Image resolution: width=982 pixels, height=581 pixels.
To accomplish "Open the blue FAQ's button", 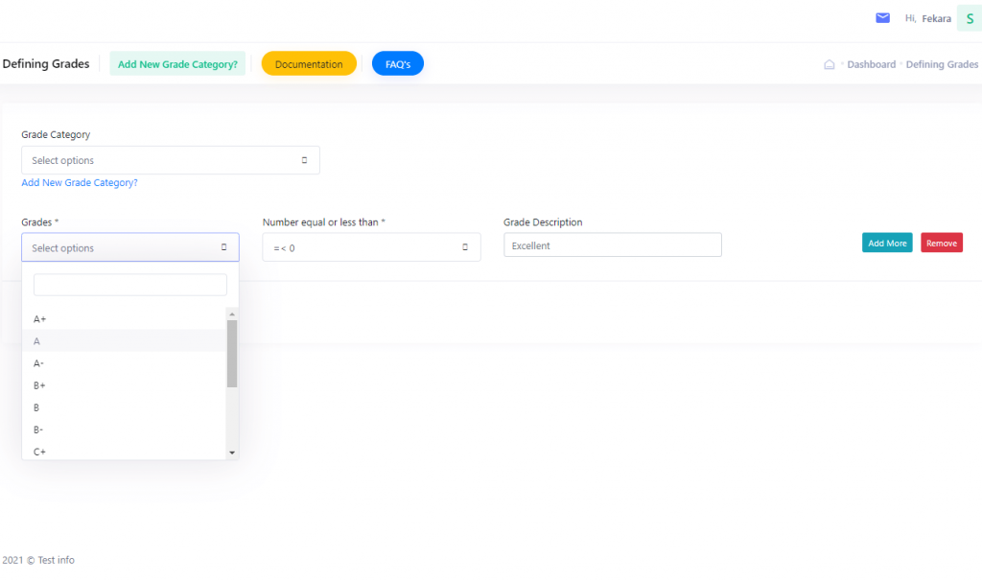I will 397,64.
